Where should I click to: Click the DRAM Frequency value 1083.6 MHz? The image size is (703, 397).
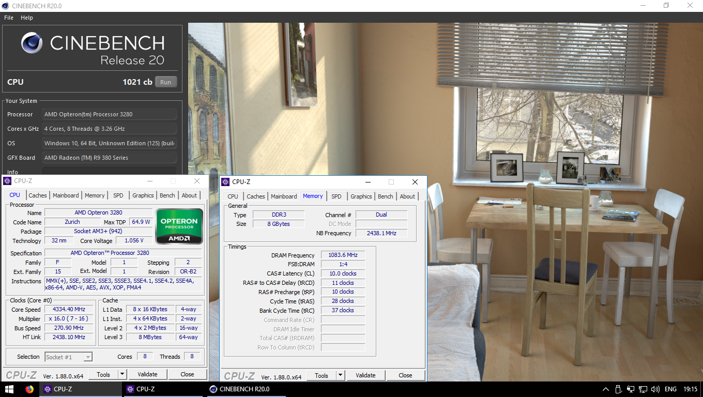coord(343,255)
